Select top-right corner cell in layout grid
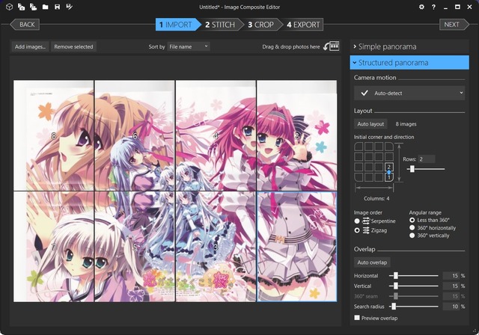 [389, 147]
